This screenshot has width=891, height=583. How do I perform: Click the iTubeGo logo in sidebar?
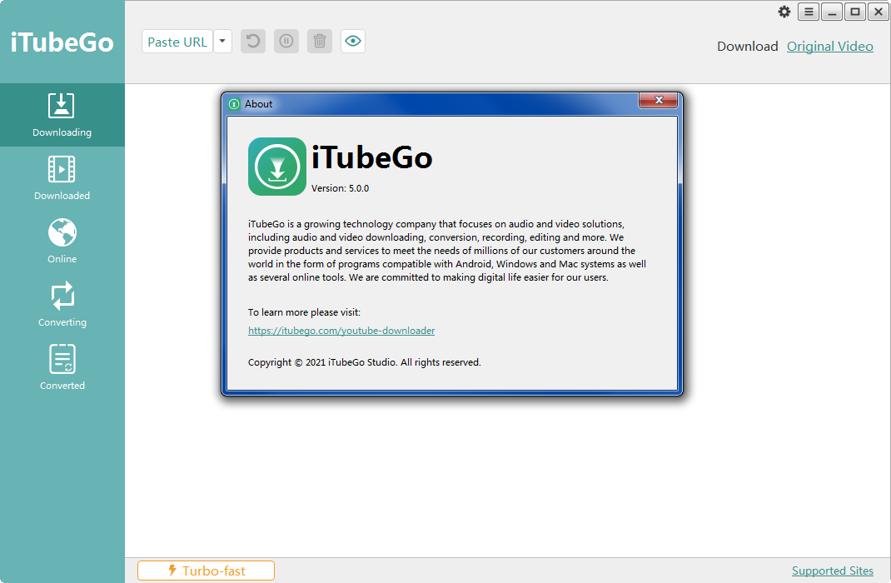point(62,42)
